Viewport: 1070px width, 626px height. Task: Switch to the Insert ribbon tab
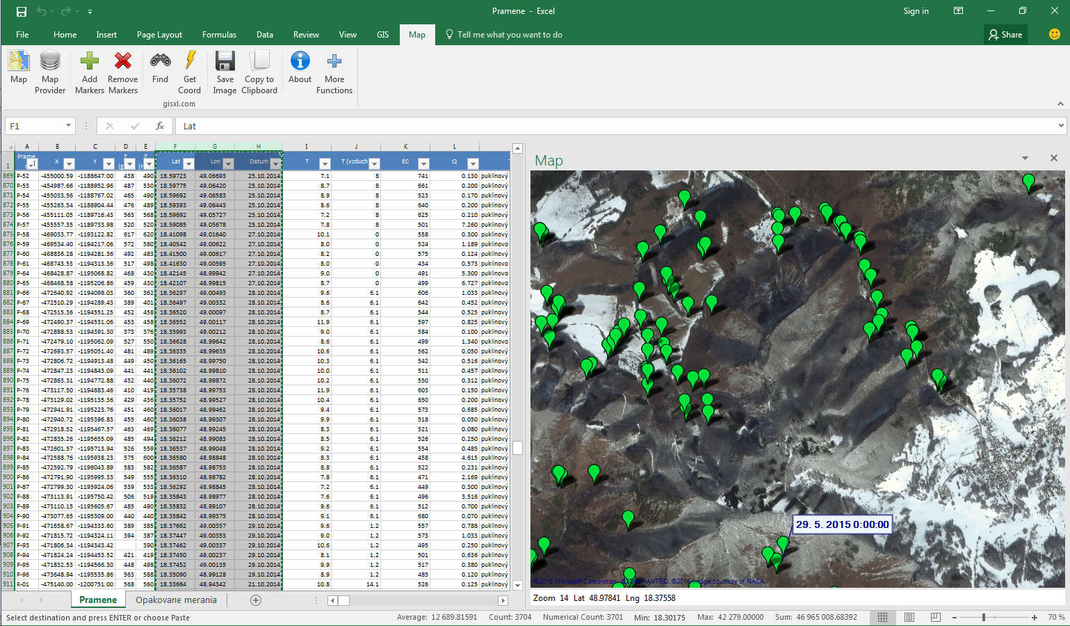(106, 35)
